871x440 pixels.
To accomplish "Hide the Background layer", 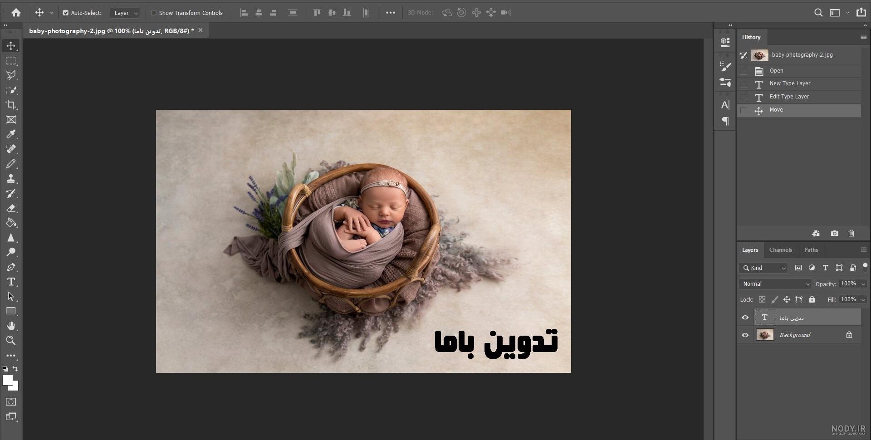I will (x=745, y=335).
